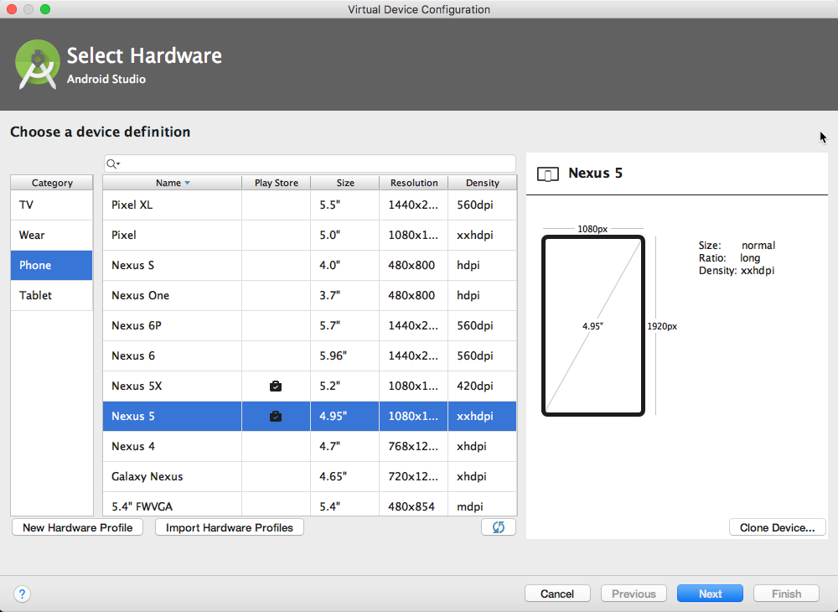
Task: Click the Android Studio logo
Action: point(38,65)
